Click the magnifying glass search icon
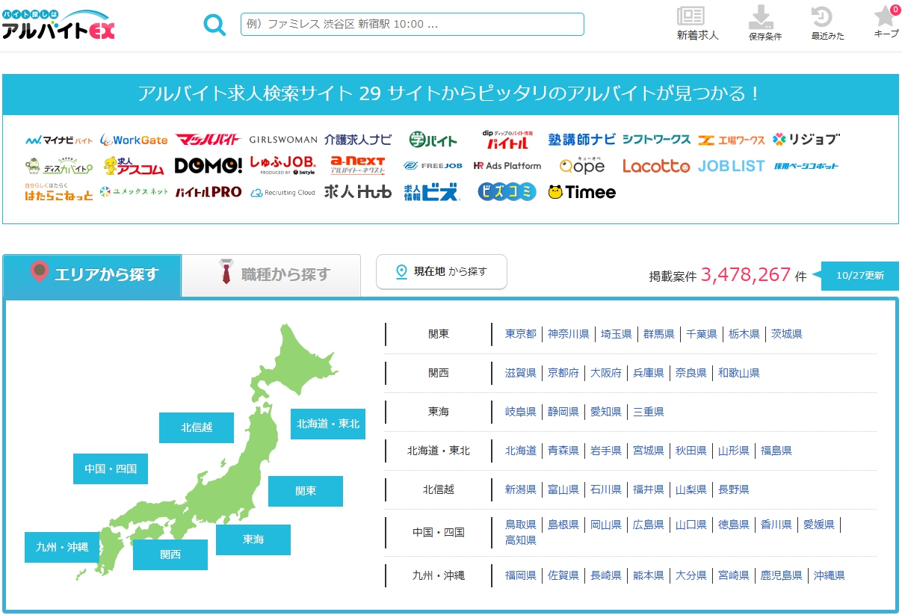The image size is (902, 615). pyautogui.click(x=214, y=25)
